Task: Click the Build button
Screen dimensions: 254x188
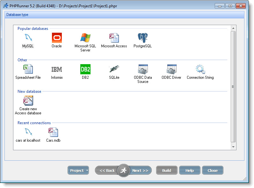Action: pyautogui.click(x=167, y=171)
